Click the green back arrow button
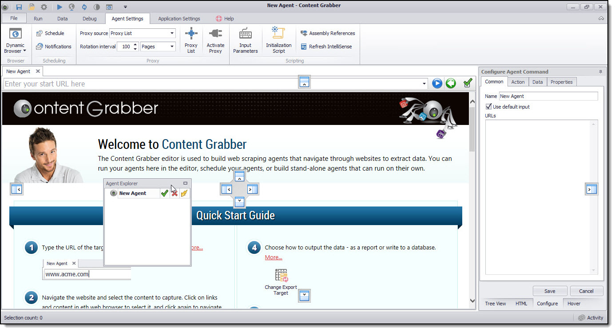 pos(451,83)
